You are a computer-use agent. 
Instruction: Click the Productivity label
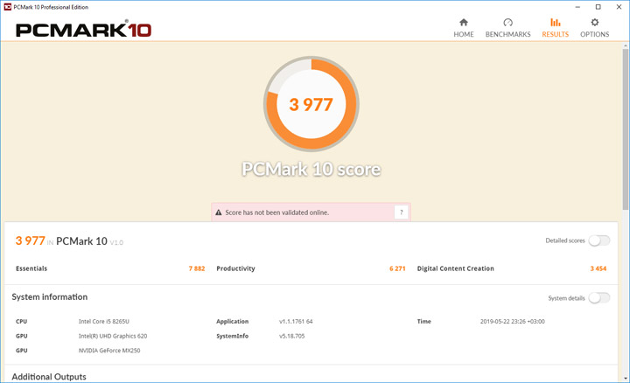235,268
